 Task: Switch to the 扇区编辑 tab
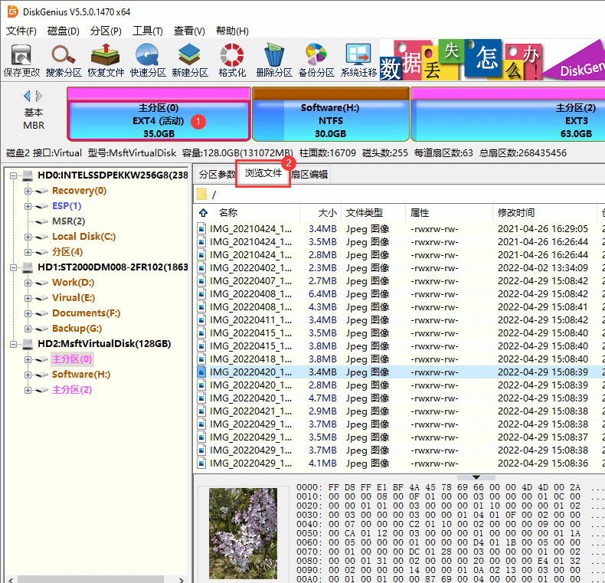click(x=309, y=175)
